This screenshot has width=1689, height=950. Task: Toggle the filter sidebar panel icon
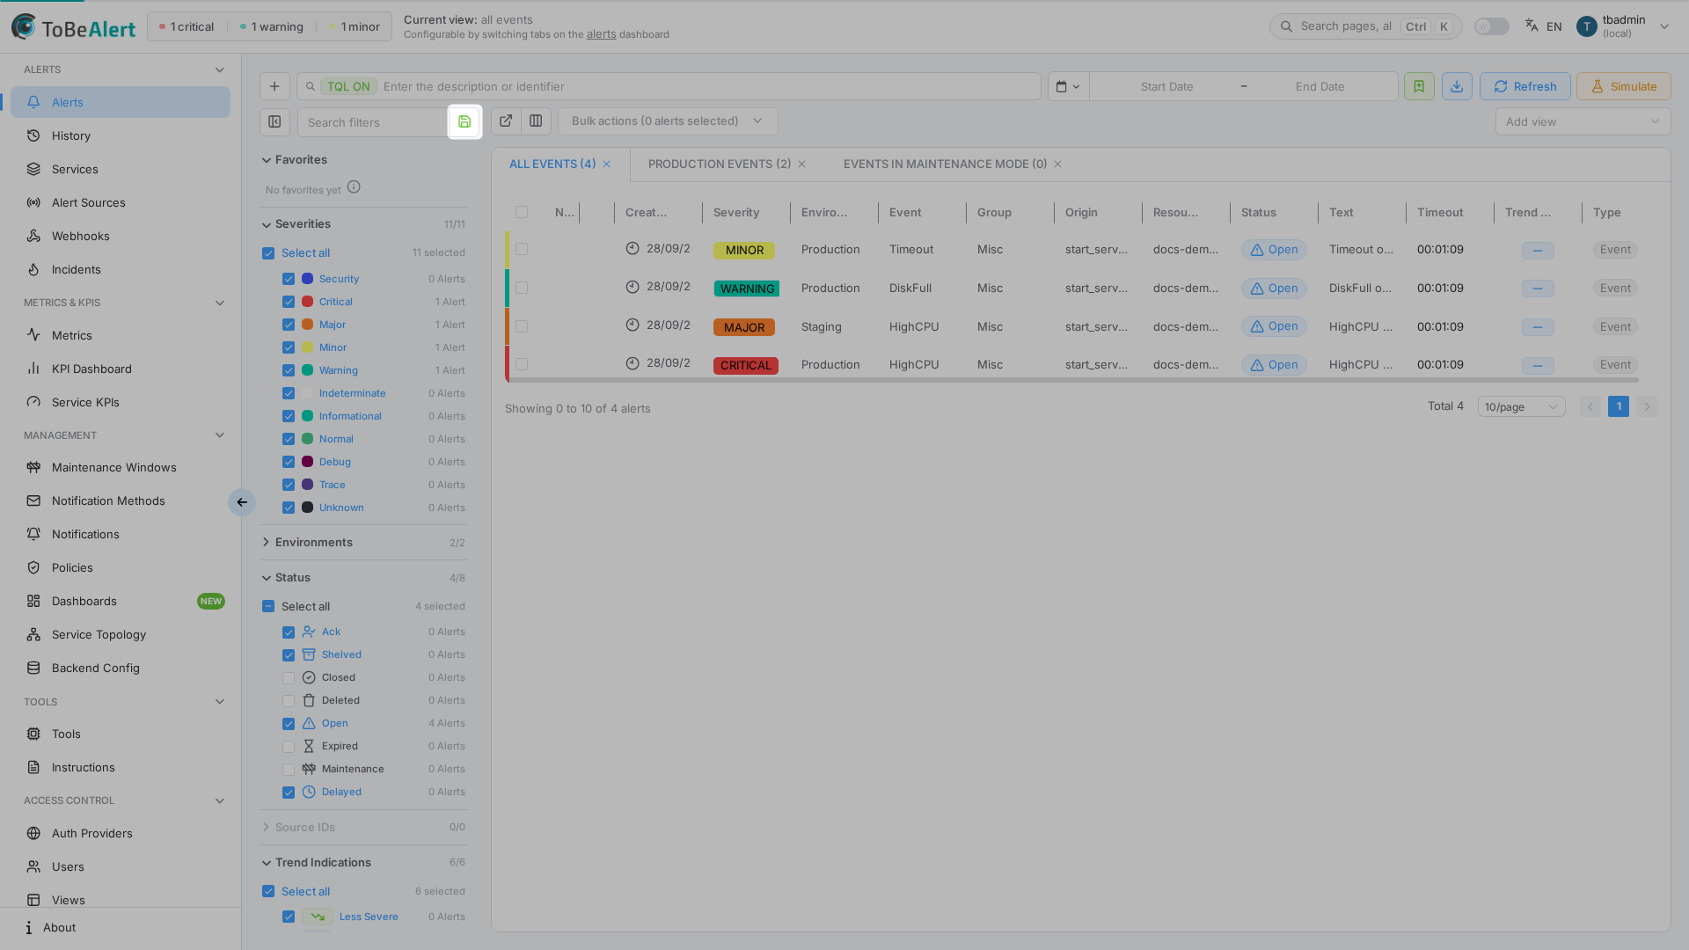click(274, 121)
